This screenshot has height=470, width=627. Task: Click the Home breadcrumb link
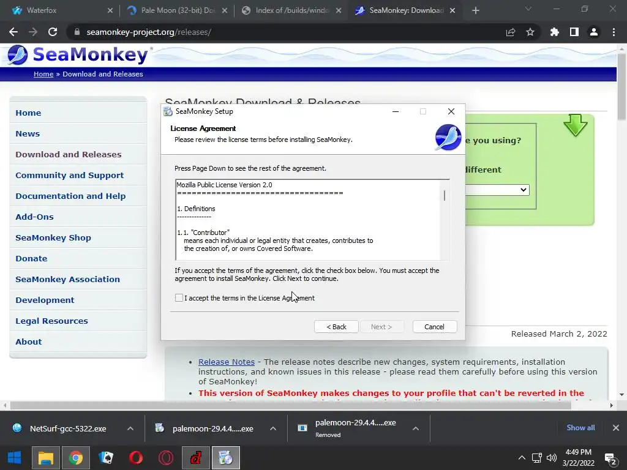coord(43,74)
